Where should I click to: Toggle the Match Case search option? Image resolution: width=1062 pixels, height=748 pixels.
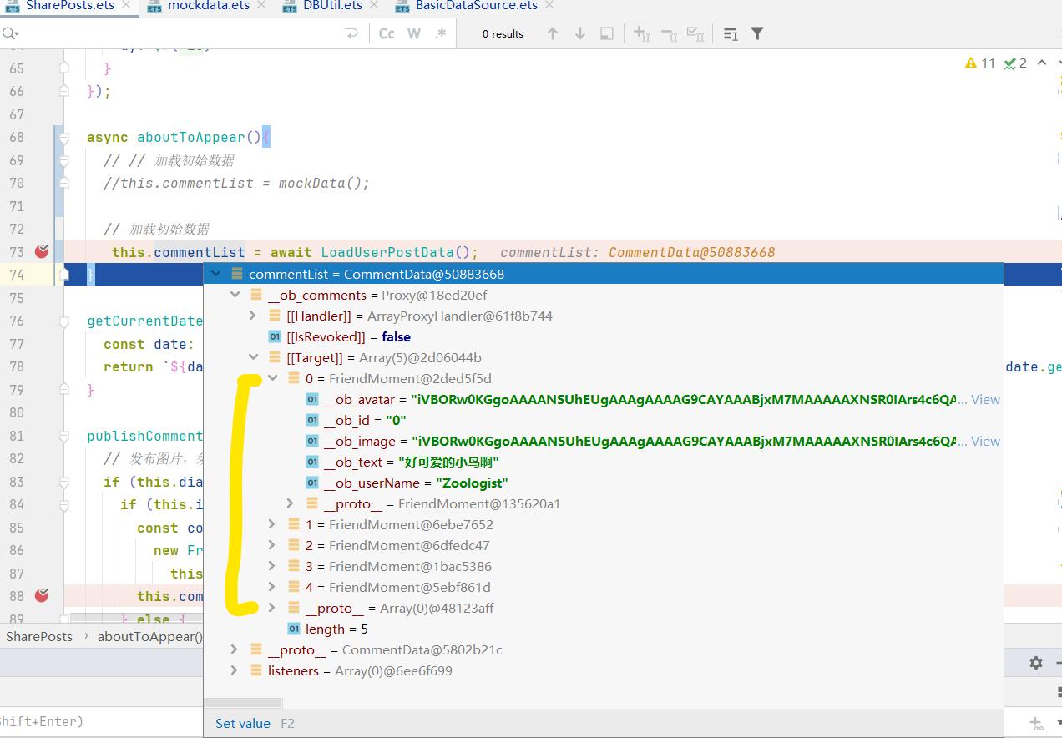click(387, 33)
